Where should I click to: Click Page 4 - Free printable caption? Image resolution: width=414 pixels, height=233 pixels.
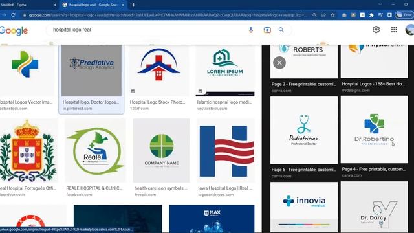pos(374,169)
